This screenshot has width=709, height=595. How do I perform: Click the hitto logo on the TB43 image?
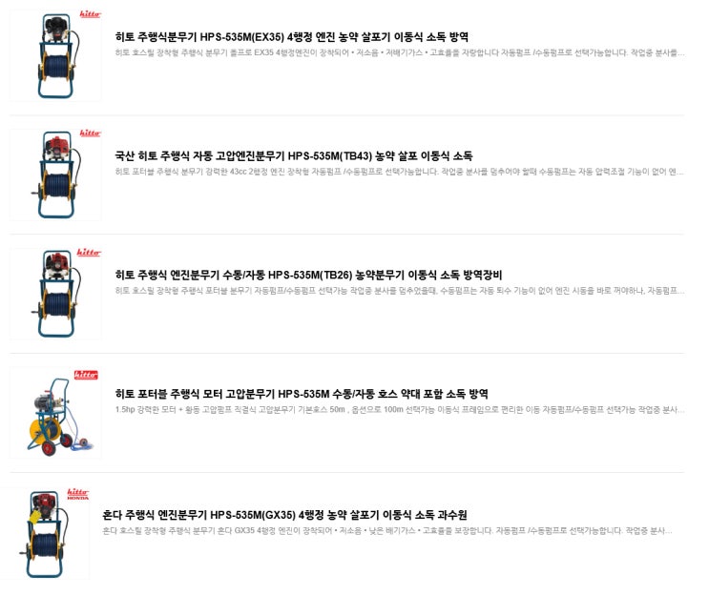point(90,133)
